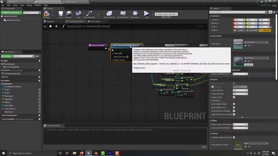Go back with the graph navigation arrow
Screen dimensions: 278x156
50,26
